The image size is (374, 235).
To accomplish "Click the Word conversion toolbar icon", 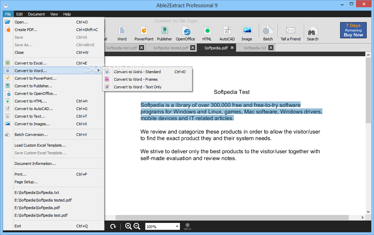I will [122, 31].
